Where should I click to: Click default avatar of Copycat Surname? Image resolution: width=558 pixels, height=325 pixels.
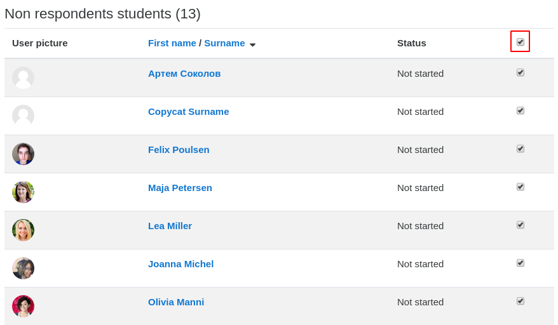(23, 116)
